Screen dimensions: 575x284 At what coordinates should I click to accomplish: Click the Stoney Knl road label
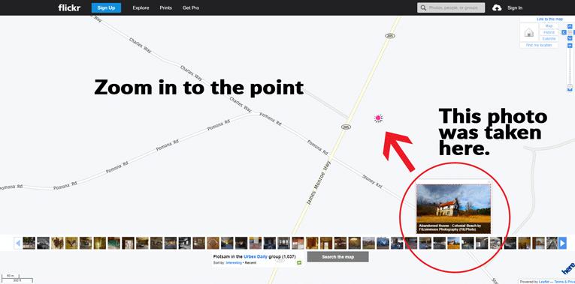point(372,182)
